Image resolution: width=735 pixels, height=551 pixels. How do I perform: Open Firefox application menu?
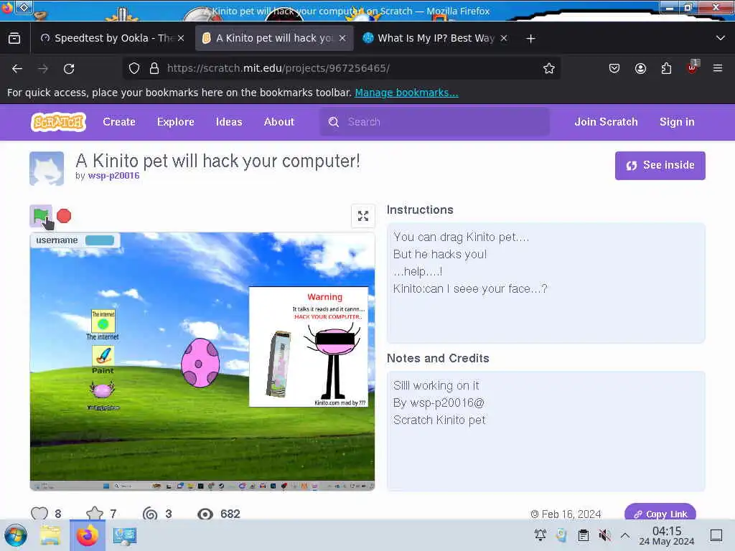(718, 68)
